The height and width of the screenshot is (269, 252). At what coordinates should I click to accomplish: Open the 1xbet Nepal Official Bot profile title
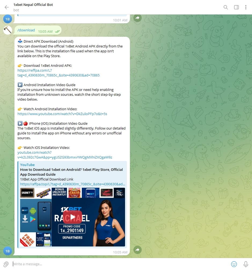click(33, 5)
